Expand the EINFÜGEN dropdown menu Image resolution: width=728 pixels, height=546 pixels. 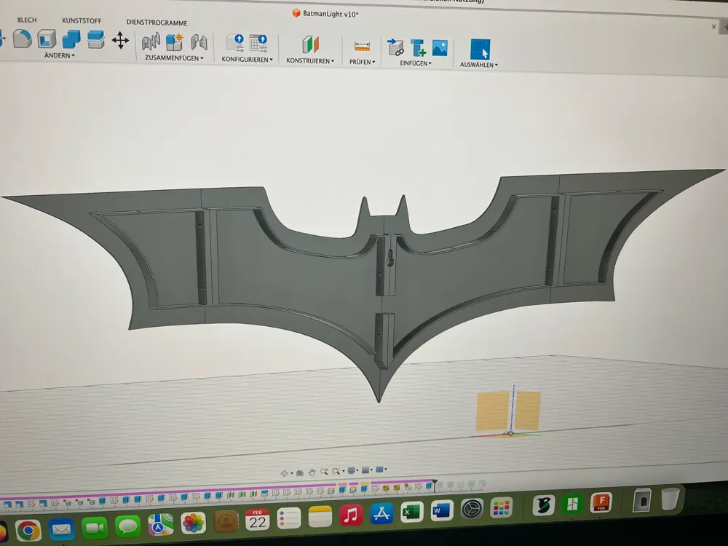coord(416,63)
